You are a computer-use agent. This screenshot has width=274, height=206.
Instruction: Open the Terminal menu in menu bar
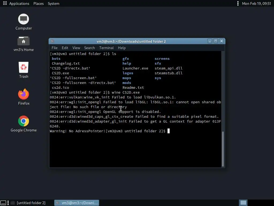tap(106, 48)
